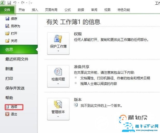
Task: Open 选项 settings entry
Action: pos(14,107)
